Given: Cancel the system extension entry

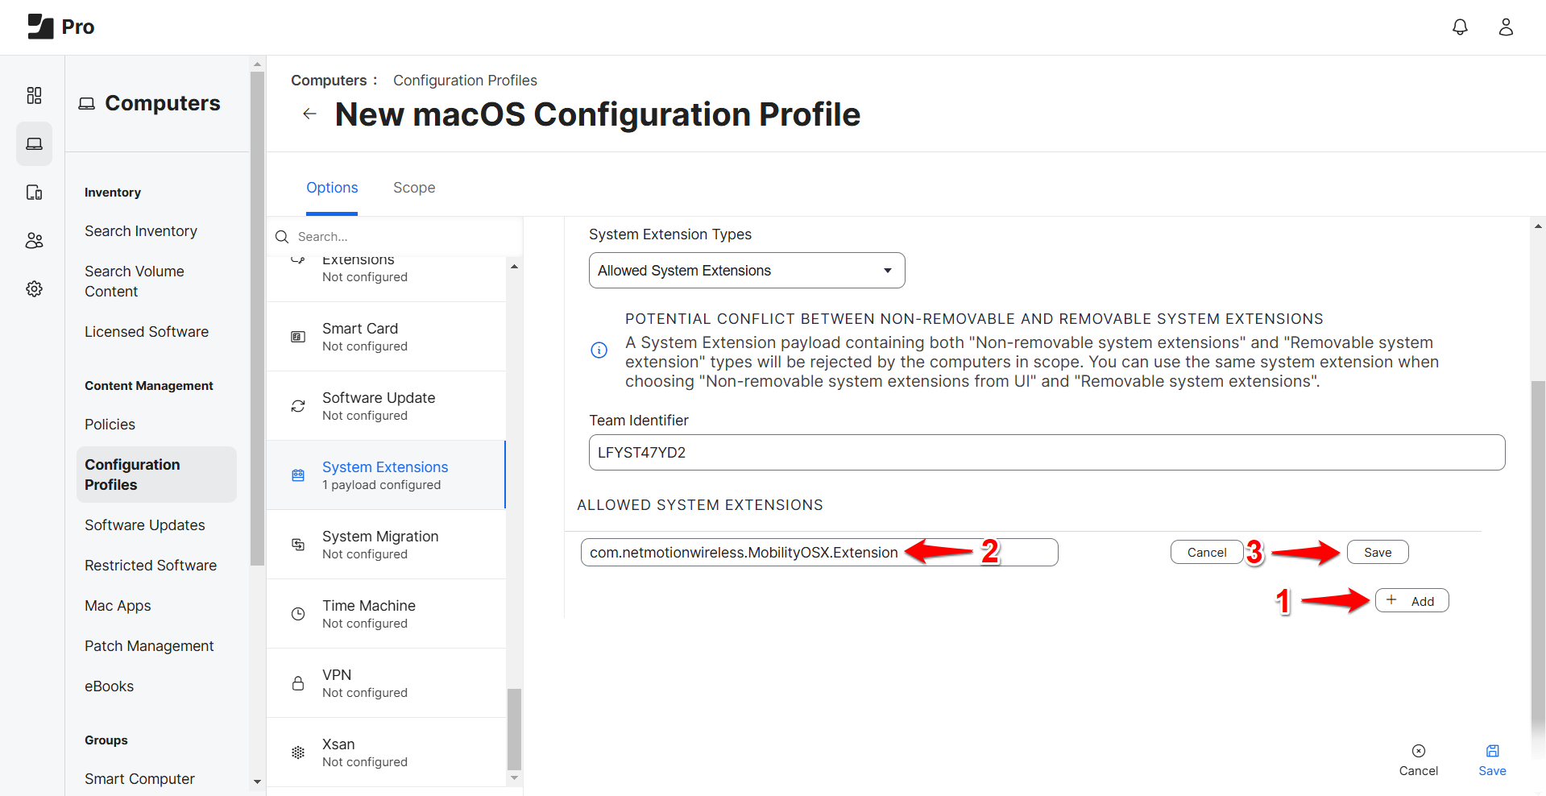Looking at the screenshot, I should coord(1206,552).
